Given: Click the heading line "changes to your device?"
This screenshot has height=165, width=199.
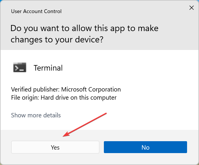Looking at the screenshot, I should pyautogui.click(x=57, y=40).
